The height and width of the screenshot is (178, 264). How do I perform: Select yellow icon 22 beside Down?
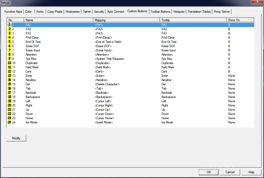(x=10, y=114)
